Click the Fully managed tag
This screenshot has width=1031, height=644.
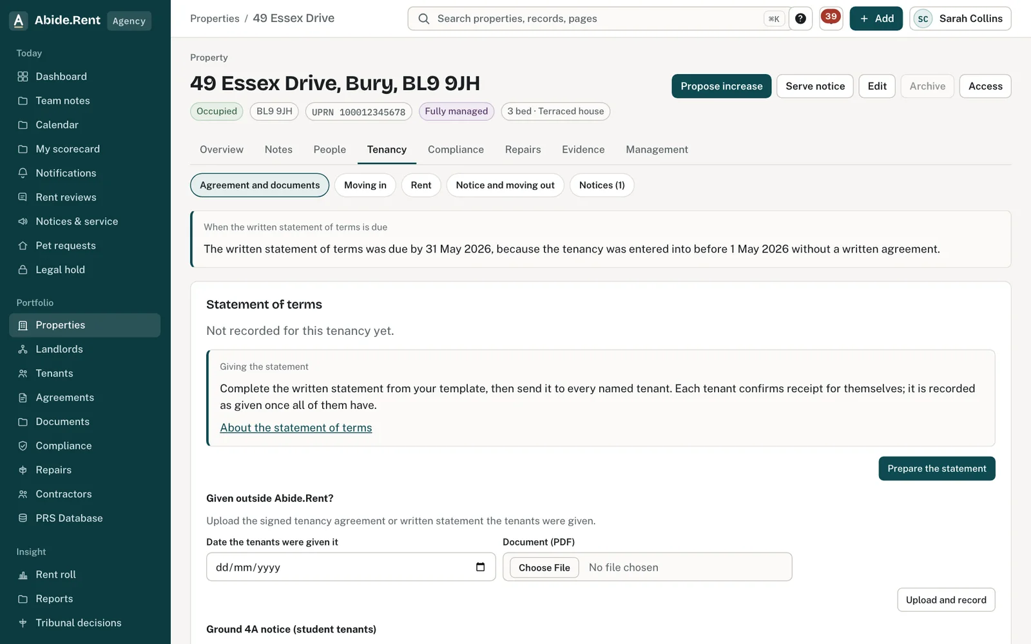456,111
